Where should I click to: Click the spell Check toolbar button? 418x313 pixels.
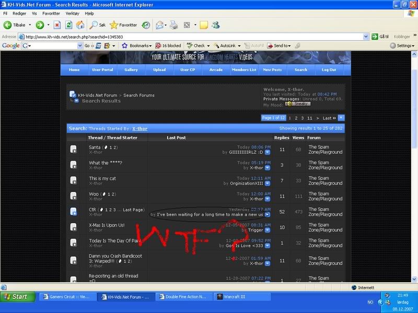tap(196, 45)
